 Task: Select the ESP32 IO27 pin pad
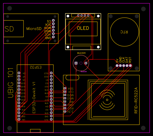pyautogui.click(x=19, y=103)
